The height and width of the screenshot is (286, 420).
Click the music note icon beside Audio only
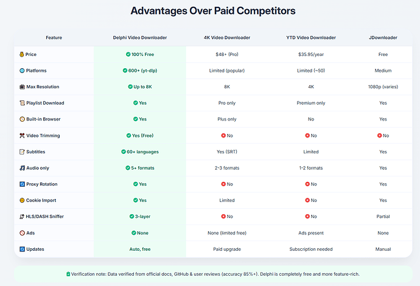coord(22,168)
